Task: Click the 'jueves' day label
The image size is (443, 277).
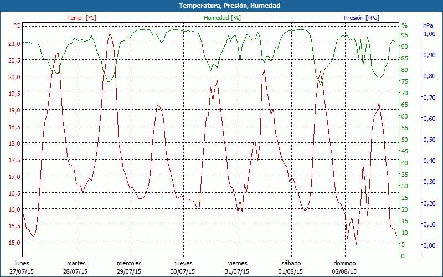Action: [183, 263]
